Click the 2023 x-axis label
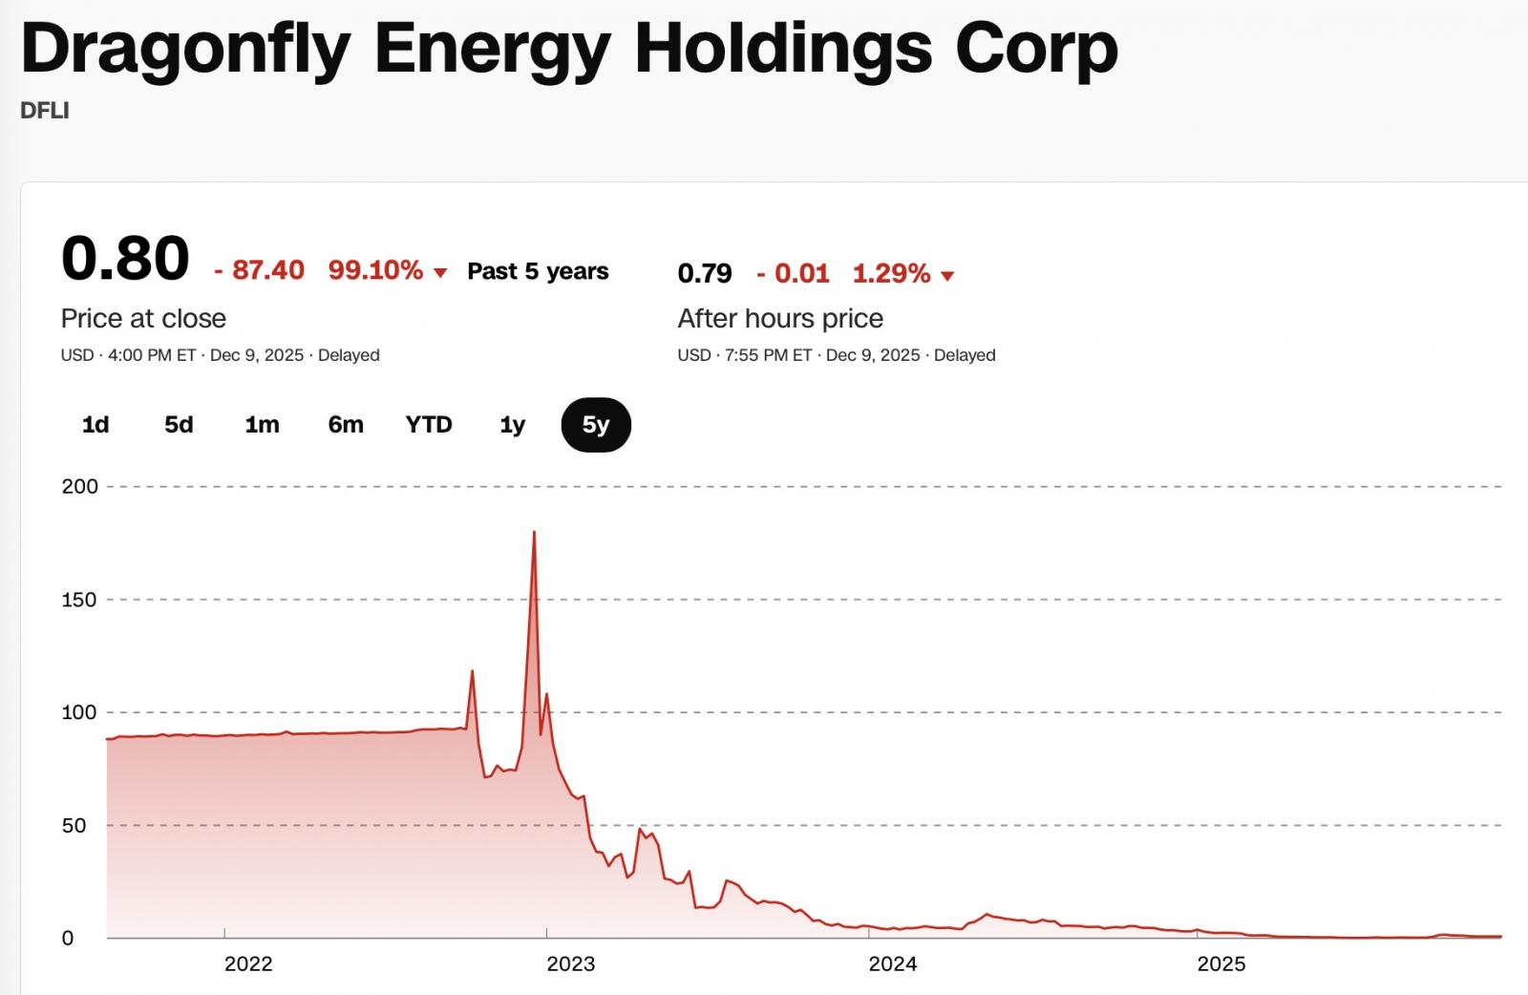This screenshot has height=995, width=1528. [571, 964]
